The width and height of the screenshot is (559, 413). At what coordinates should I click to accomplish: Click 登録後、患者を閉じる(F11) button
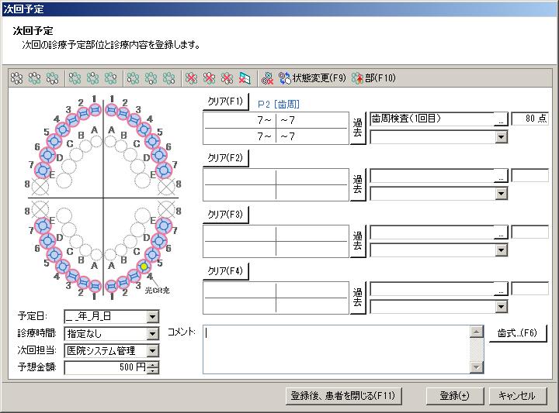tap(343, 396)
